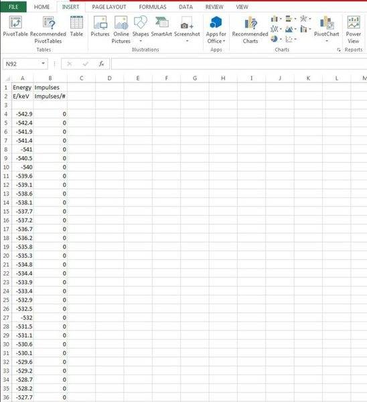367x402 pixels.
Task: Insert a PivotTable
Action: 15,26
